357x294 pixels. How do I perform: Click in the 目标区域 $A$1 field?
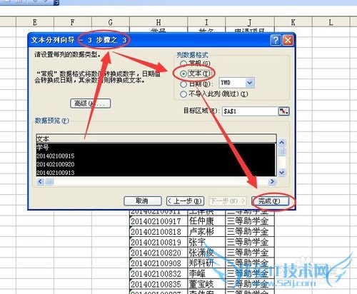pos(250,111)
